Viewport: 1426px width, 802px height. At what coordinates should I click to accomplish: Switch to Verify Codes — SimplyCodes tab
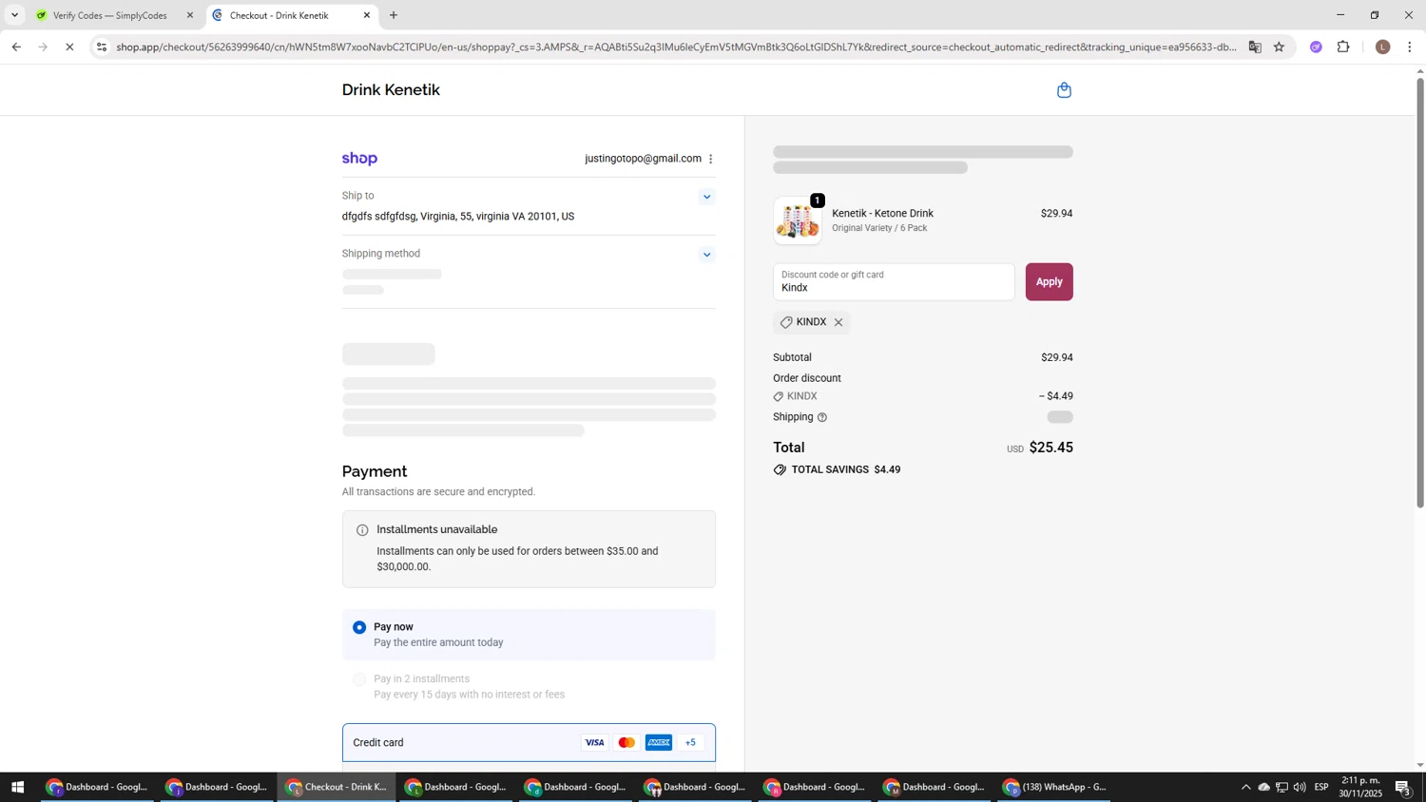114,15
